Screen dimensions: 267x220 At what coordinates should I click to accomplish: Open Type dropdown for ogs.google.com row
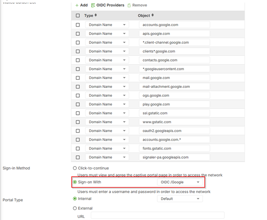(107, 95)
